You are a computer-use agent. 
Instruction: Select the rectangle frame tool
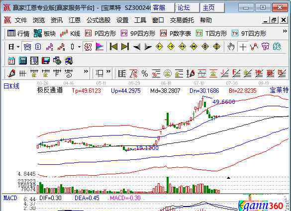point(99,73)
